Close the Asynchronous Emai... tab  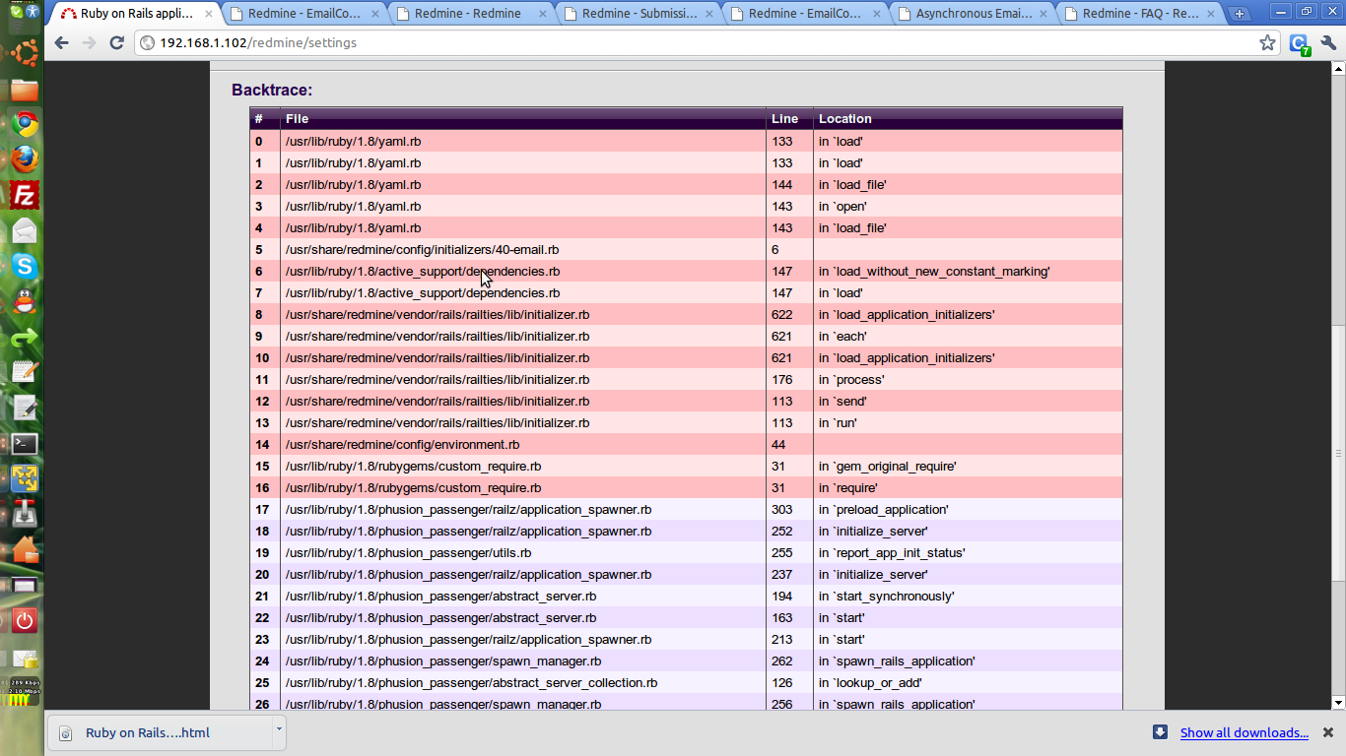1042,15
